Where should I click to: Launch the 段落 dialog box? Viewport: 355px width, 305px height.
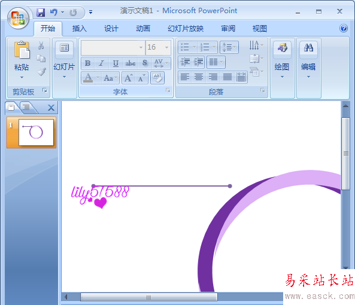click(263, 90)
